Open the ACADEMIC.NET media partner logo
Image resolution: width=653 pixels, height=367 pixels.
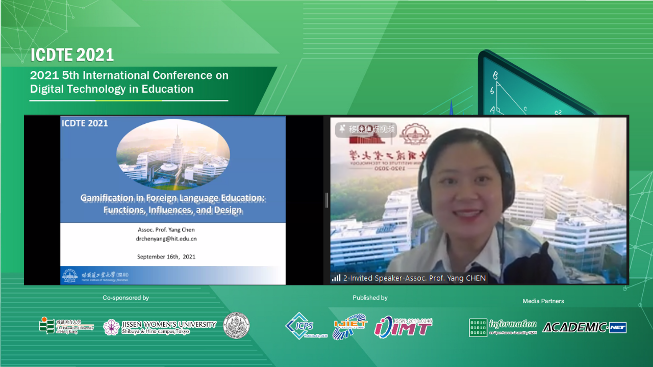[585, 327]
